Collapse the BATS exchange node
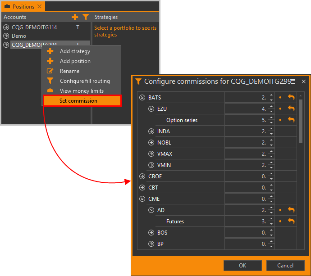Image resolution: width=311 pixels, height=276 pixels. coord(142,98)
